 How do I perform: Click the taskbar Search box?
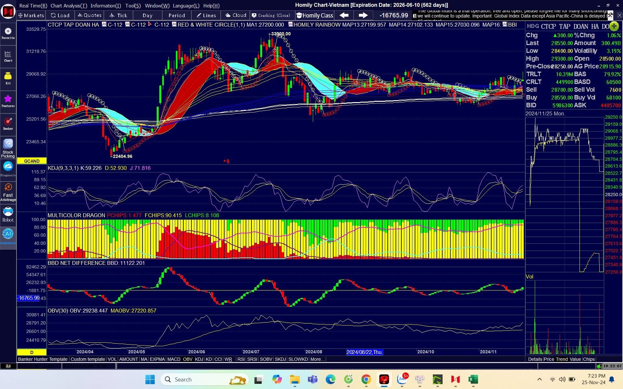tap(204, 379)
